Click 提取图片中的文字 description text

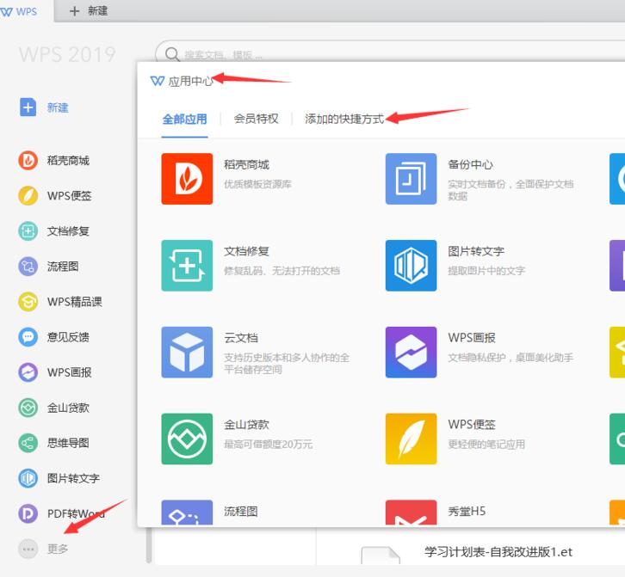click(x=486, y=271)
